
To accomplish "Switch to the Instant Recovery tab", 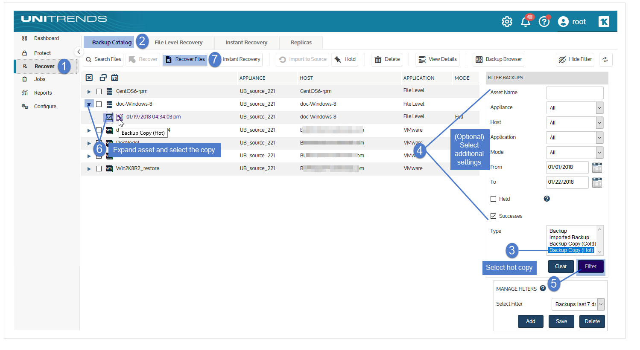I will (246, 43).
